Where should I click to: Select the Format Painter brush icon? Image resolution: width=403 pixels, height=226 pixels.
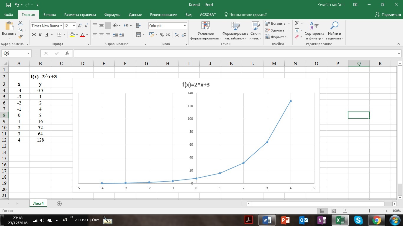[20, 37]
